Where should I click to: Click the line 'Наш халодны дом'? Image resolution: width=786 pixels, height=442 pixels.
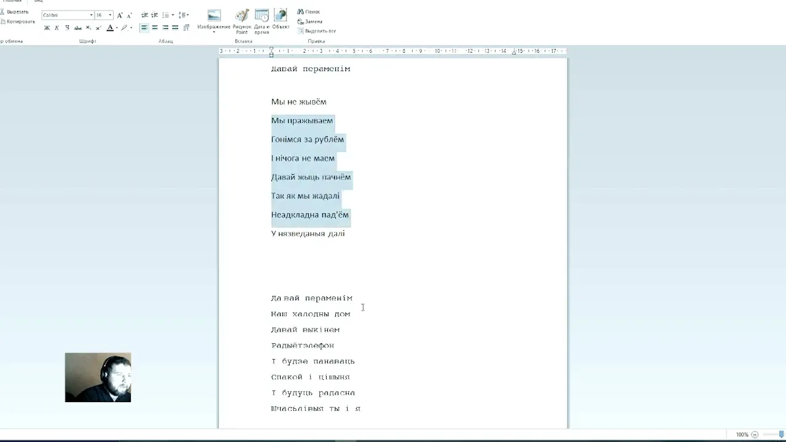pos(311,314)
